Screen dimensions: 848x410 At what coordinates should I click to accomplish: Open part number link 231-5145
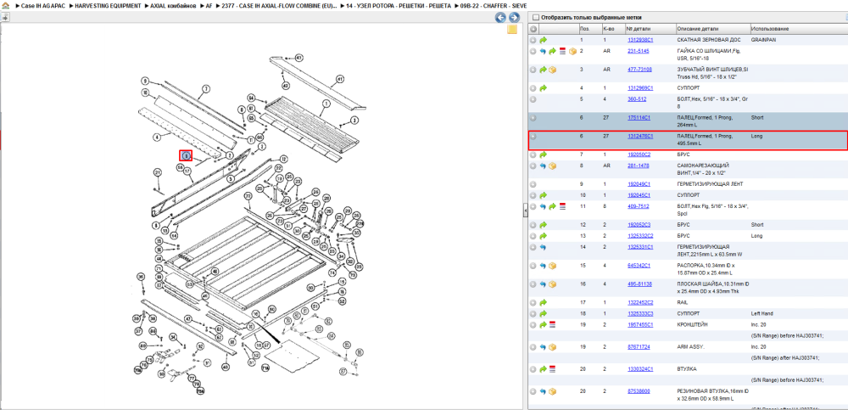[639, 51]
